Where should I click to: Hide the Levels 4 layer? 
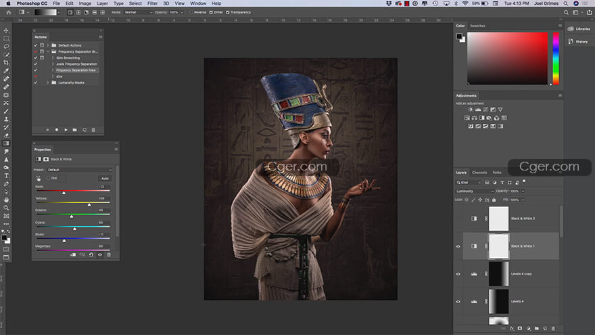458,302
